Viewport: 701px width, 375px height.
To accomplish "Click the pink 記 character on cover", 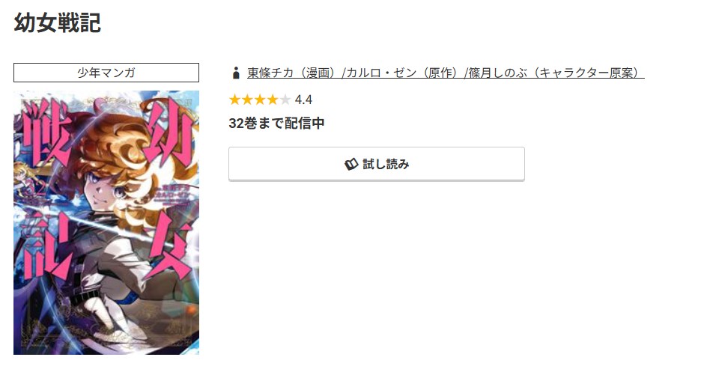I will pyautogui.click(x=46, y=245).
